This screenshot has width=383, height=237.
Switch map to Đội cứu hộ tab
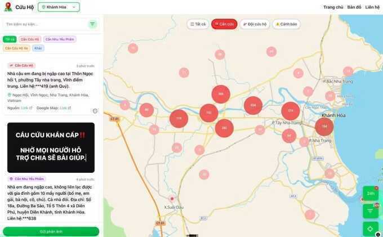click(x=255, y=24)
